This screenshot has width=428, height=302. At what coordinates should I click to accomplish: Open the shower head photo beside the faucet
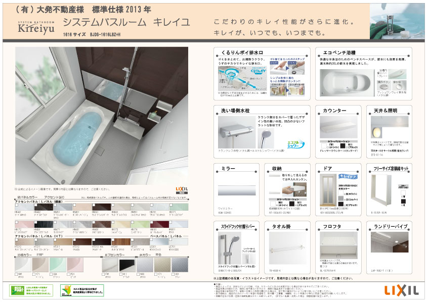pos(266,138)
